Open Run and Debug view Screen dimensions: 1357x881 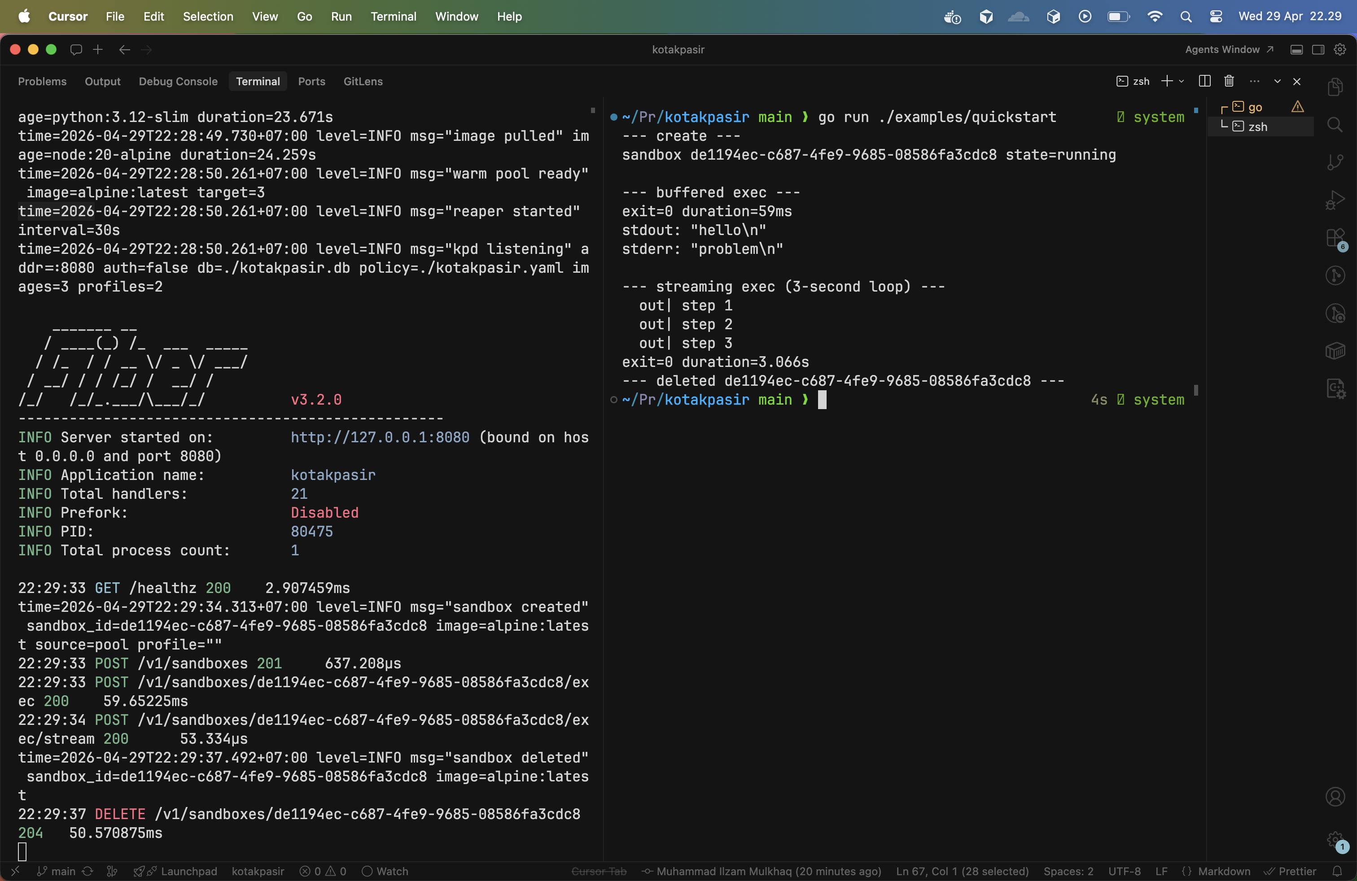(x=1335, y=200)
